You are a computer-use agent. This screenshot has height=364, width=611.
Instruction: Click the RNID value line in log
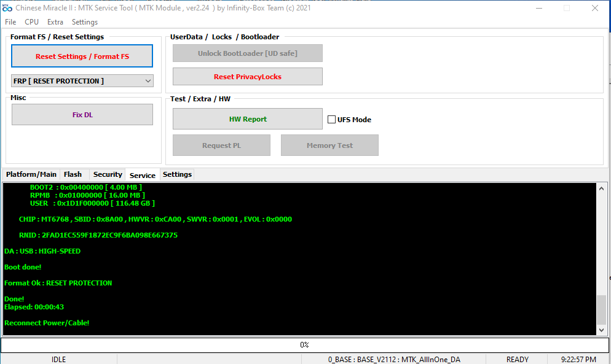pos(98,235)
